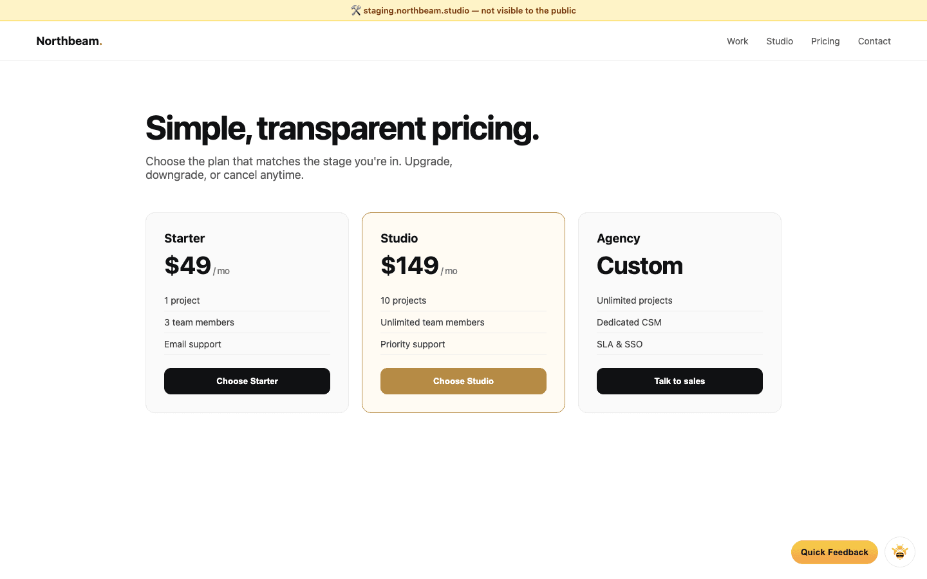Click the Northbeam logo
Viewport: 927px width, 579px height.
pos(68,41)
